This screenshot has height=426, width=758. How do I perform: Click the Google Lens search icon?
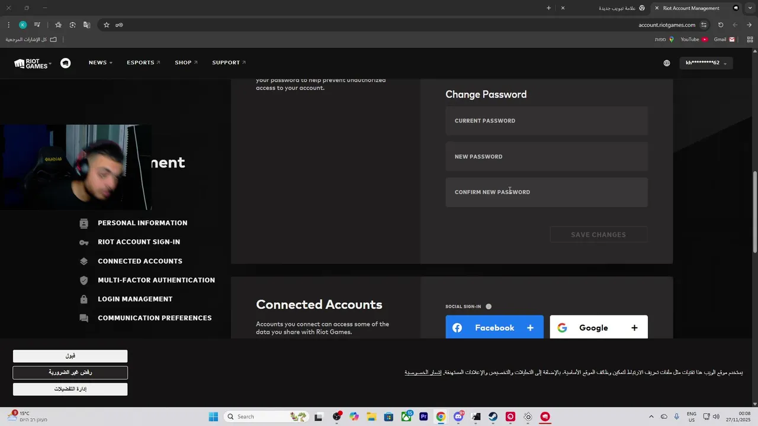pyautogui.click(x=72, y=25)
